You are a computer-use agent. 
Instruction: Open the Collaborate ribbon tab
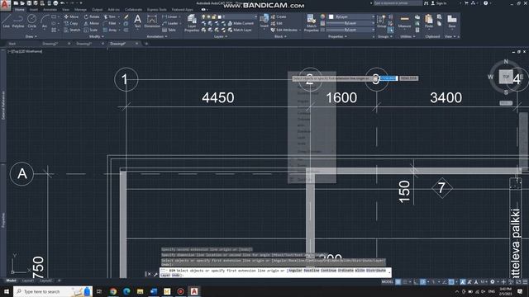tap(133, 9)
